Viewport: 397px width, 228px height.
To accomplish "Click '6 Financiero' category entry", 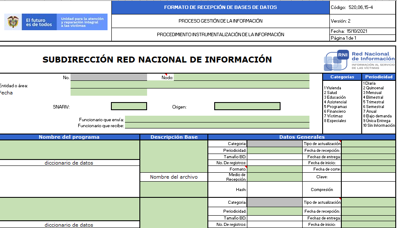I will (x=335, y=111).
